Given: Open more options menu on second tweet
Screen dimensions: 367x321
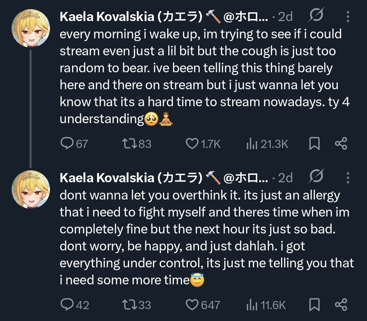Looking at the screenshot, I should (x=347, y=177).
